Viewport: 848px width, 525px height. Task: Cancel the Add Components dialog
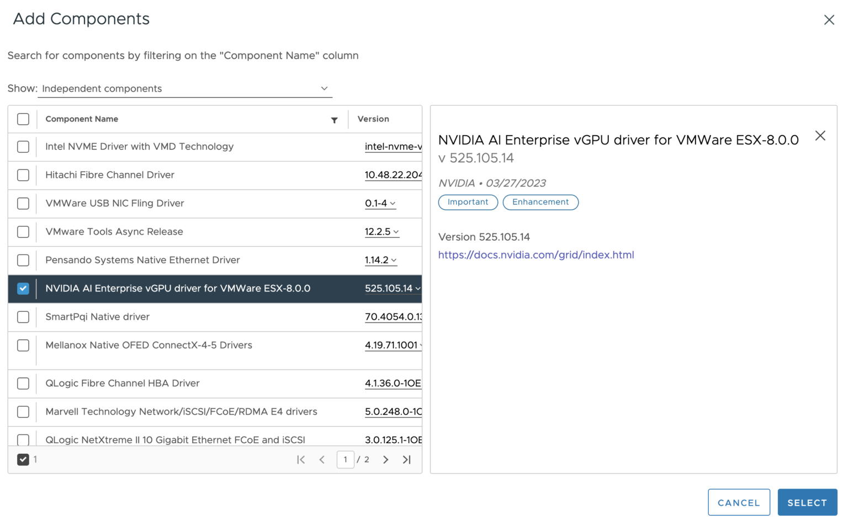click(x=739, y=502)
